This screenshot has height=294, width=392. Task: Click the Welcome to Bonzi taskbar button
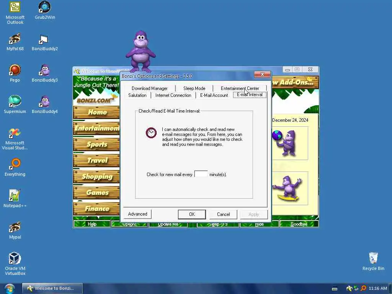coord(52,288)
